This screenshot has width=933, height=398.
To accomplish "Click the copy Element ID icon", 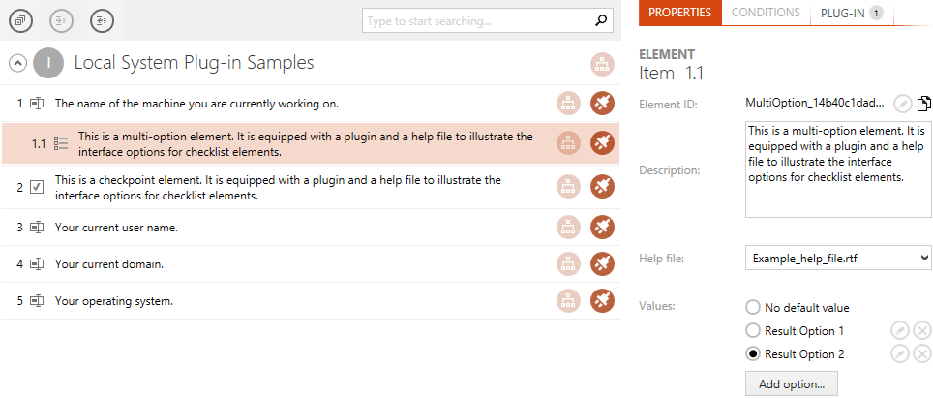I will coord(923,104).
